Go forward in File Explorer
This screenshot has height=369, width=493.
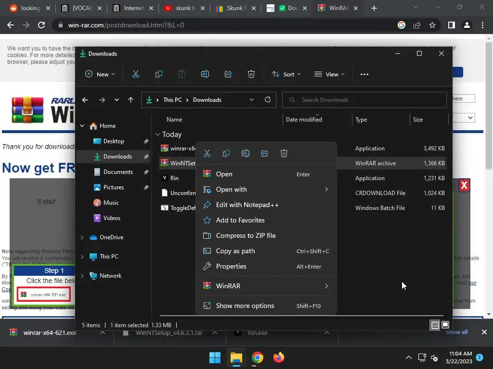click(x=102, y=100)
